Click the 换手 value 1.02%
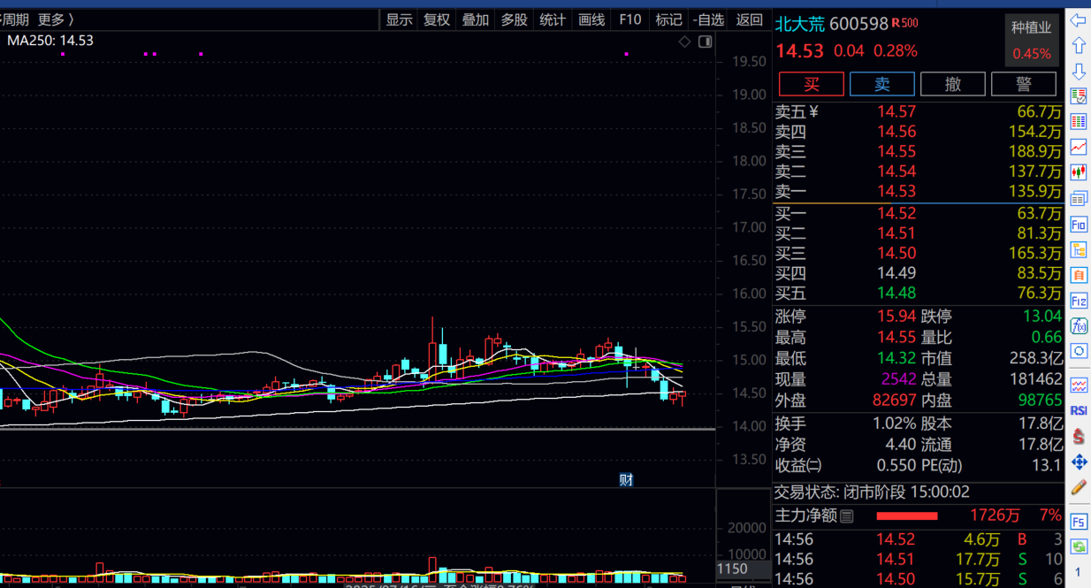Viewport: 1091px width, 588px height. coord(894,424)
